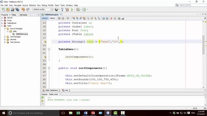This screenshot has width=207, height=116.
Task: Click the Save All toolbar icon
Action: coord(17,9)
